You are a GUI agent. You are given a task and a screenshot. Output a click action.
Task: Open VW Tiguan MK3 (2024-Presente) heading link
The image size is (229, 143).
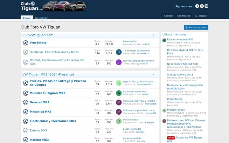pyautogui.click(x=48, y=74)
